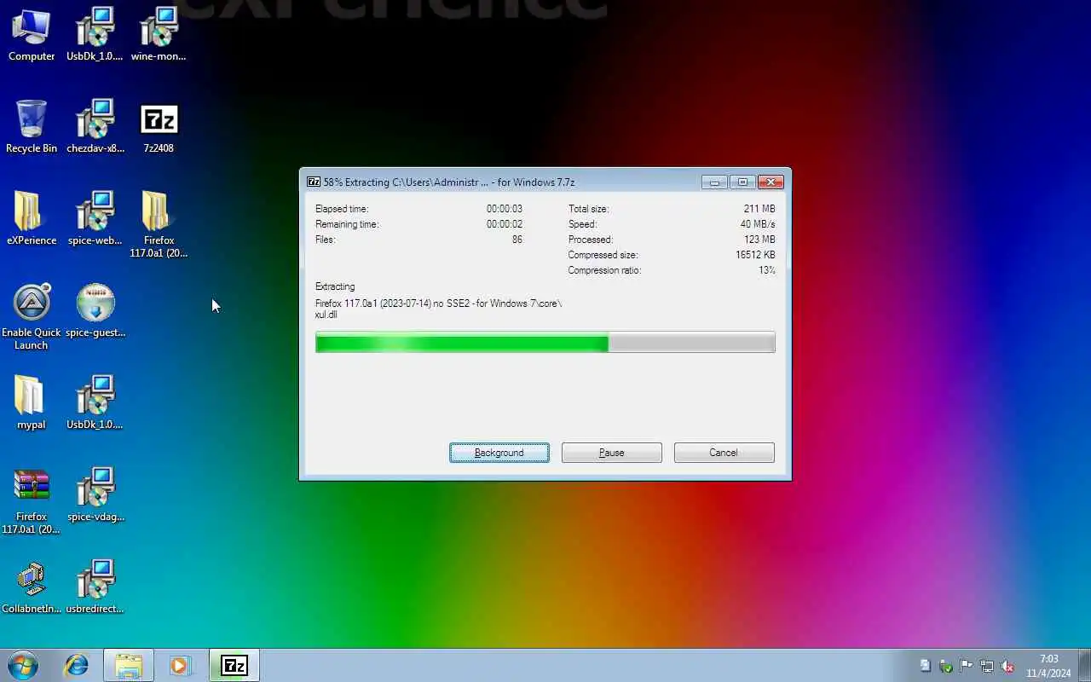Pause the extraction

click(612, 453)
